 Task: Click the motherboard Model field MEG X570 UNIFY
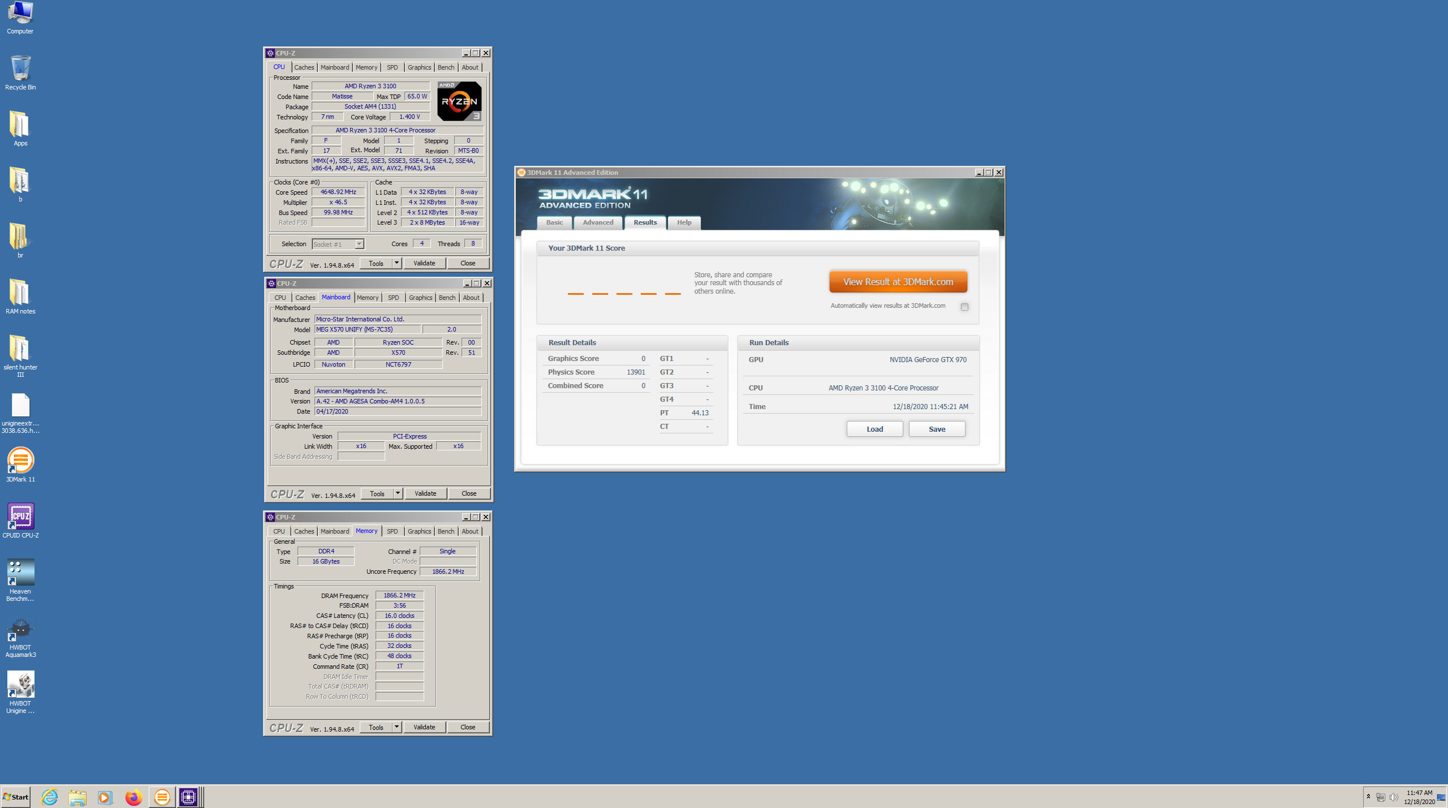tap(367, 329)
